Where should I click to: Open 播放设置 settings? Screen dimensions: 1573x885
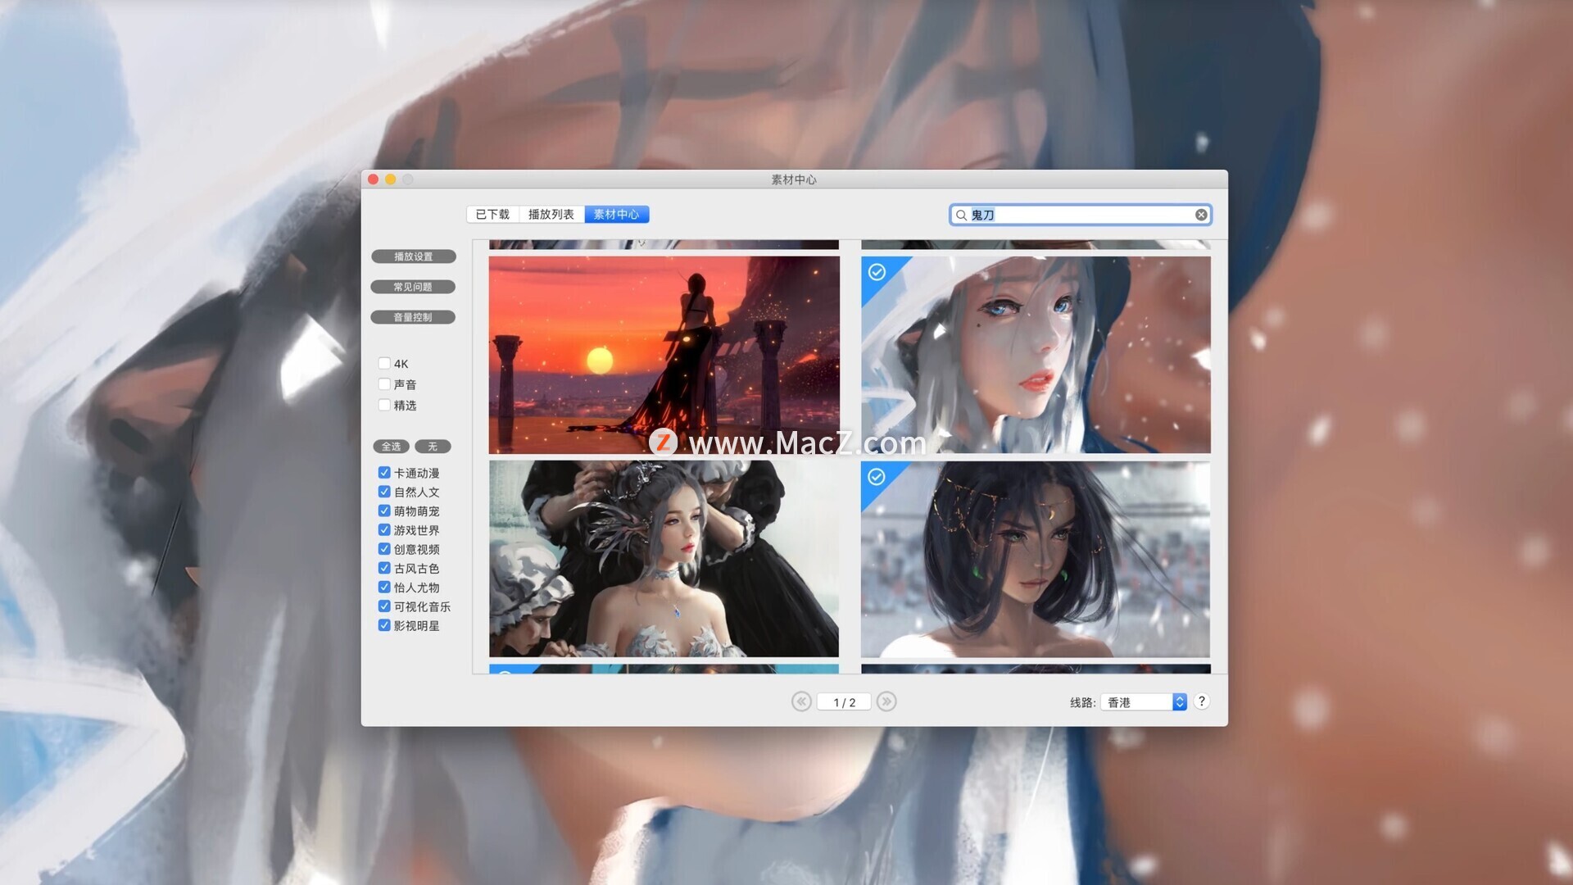point(413,256)
